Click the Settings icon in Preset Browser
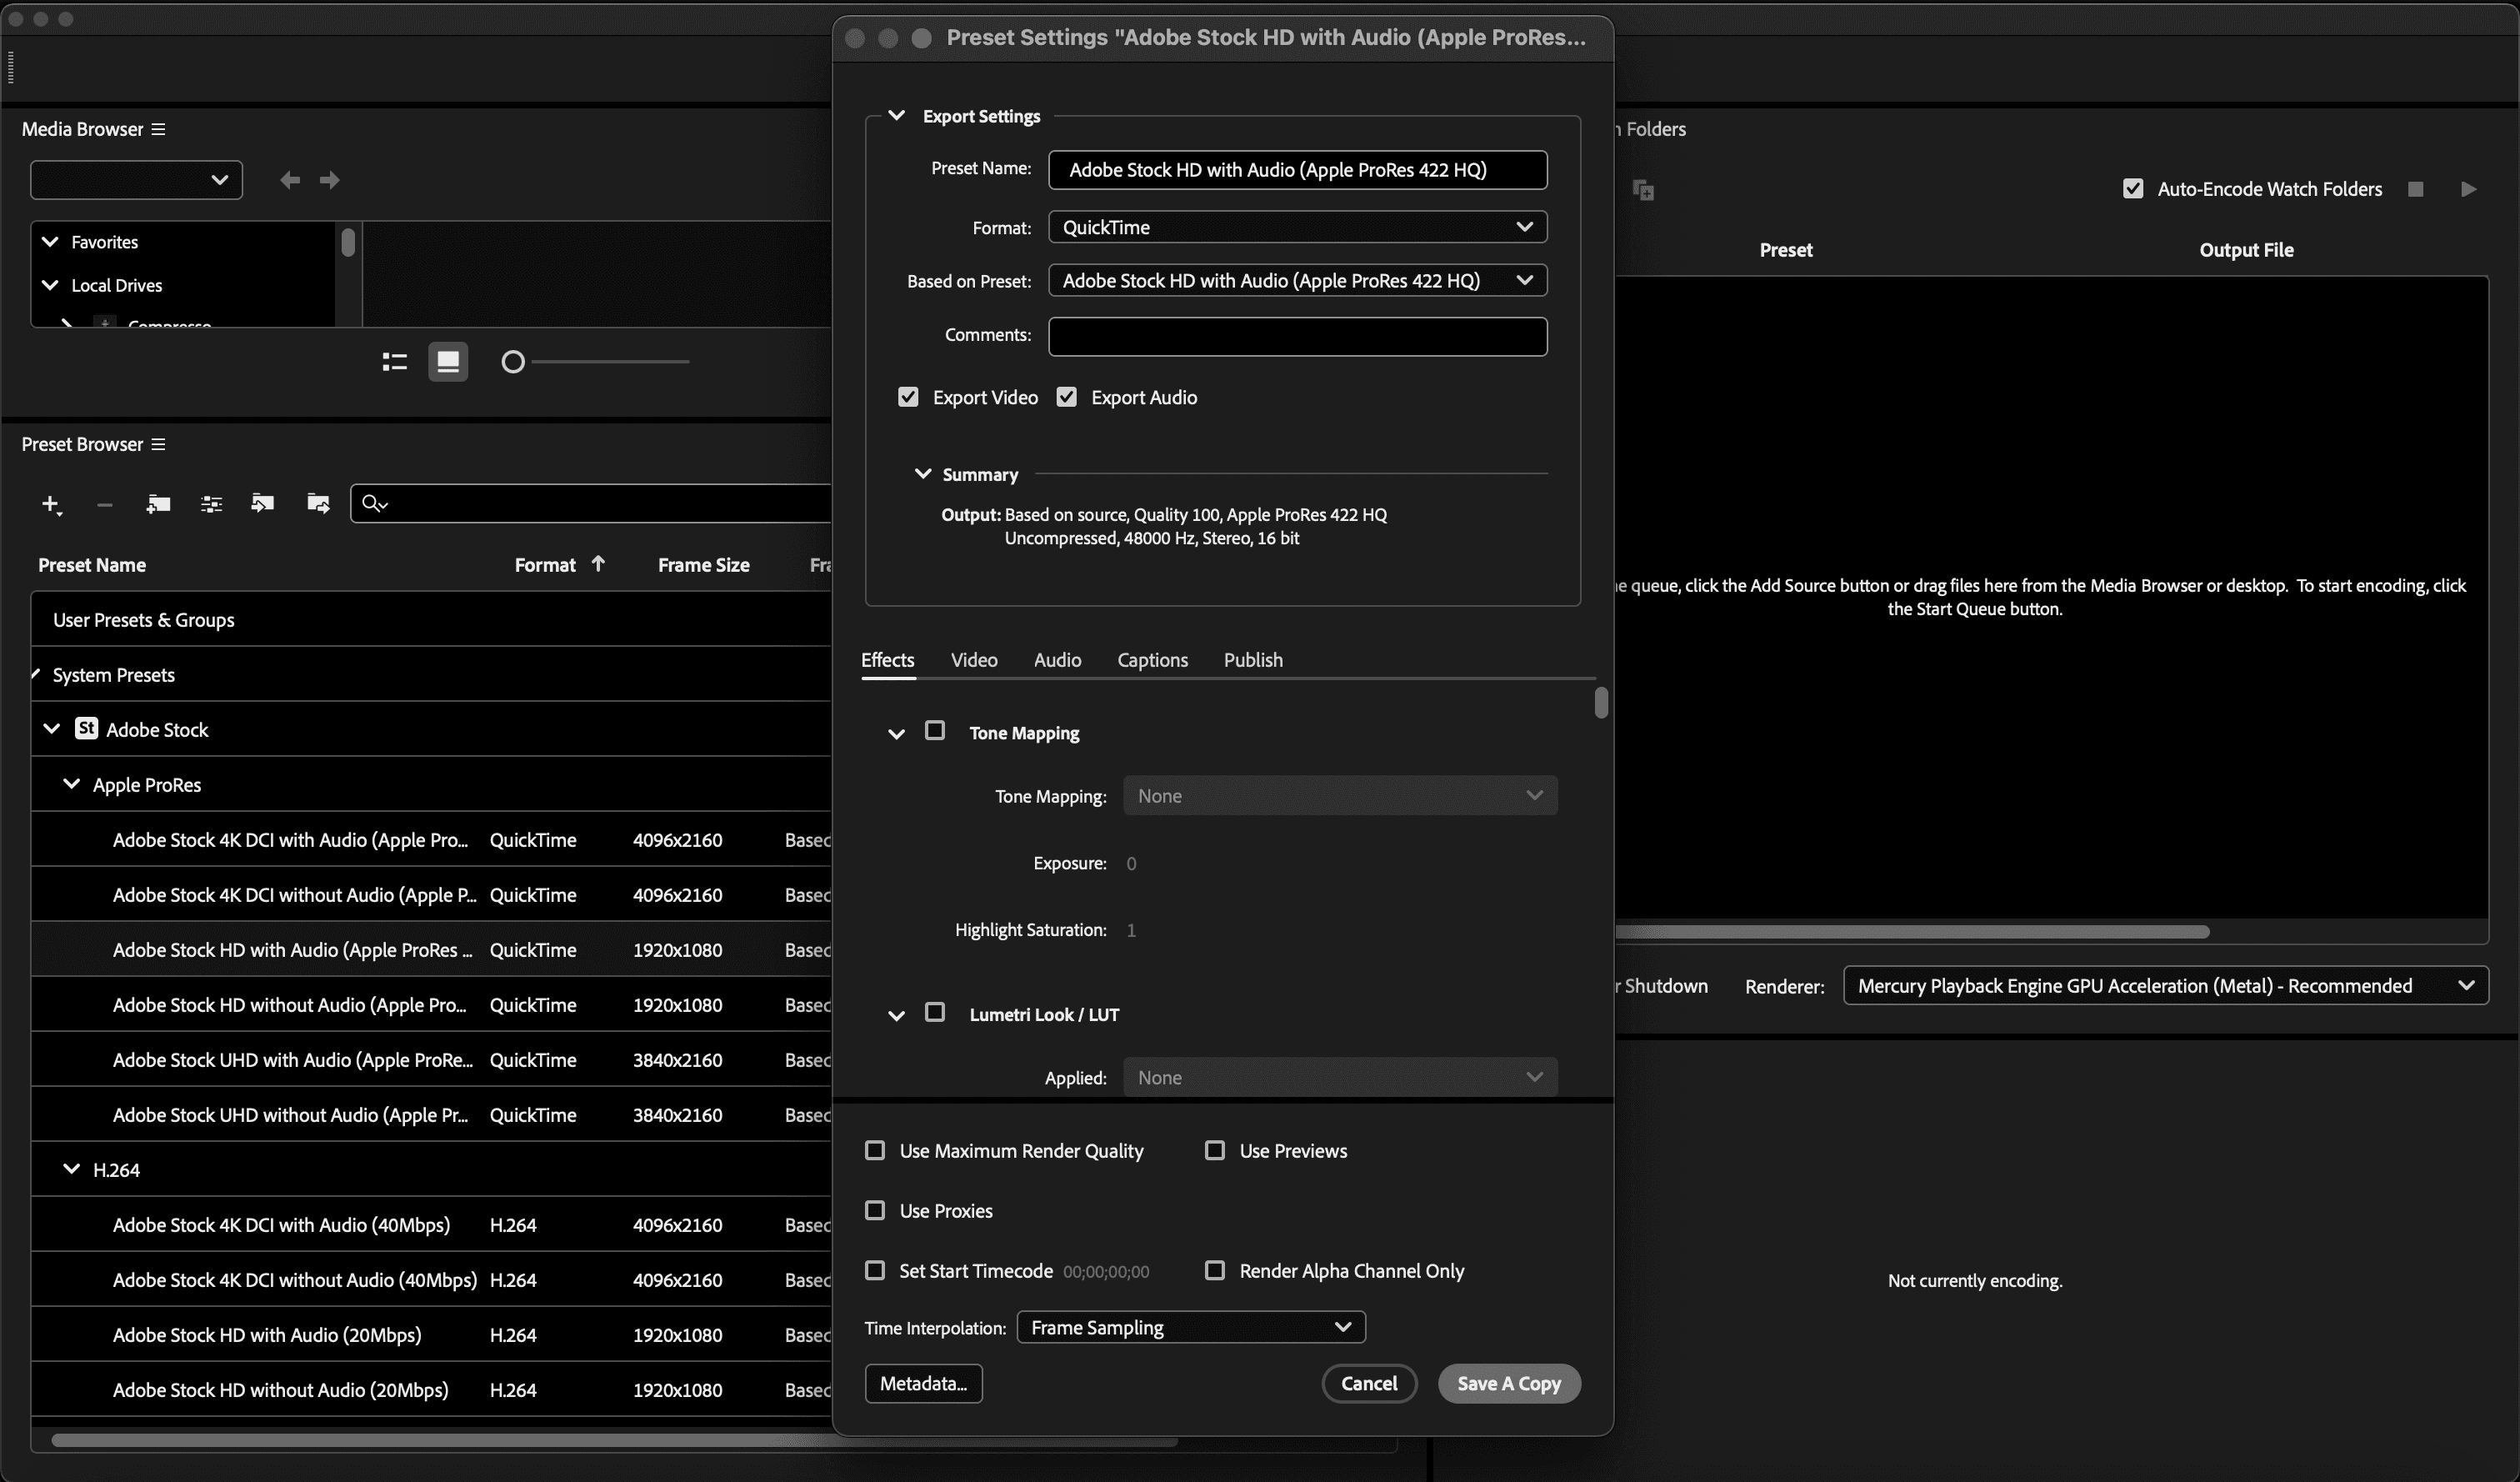This screenshot has height=1482, width=2520. pyautogui.click(x=208, y=503)
